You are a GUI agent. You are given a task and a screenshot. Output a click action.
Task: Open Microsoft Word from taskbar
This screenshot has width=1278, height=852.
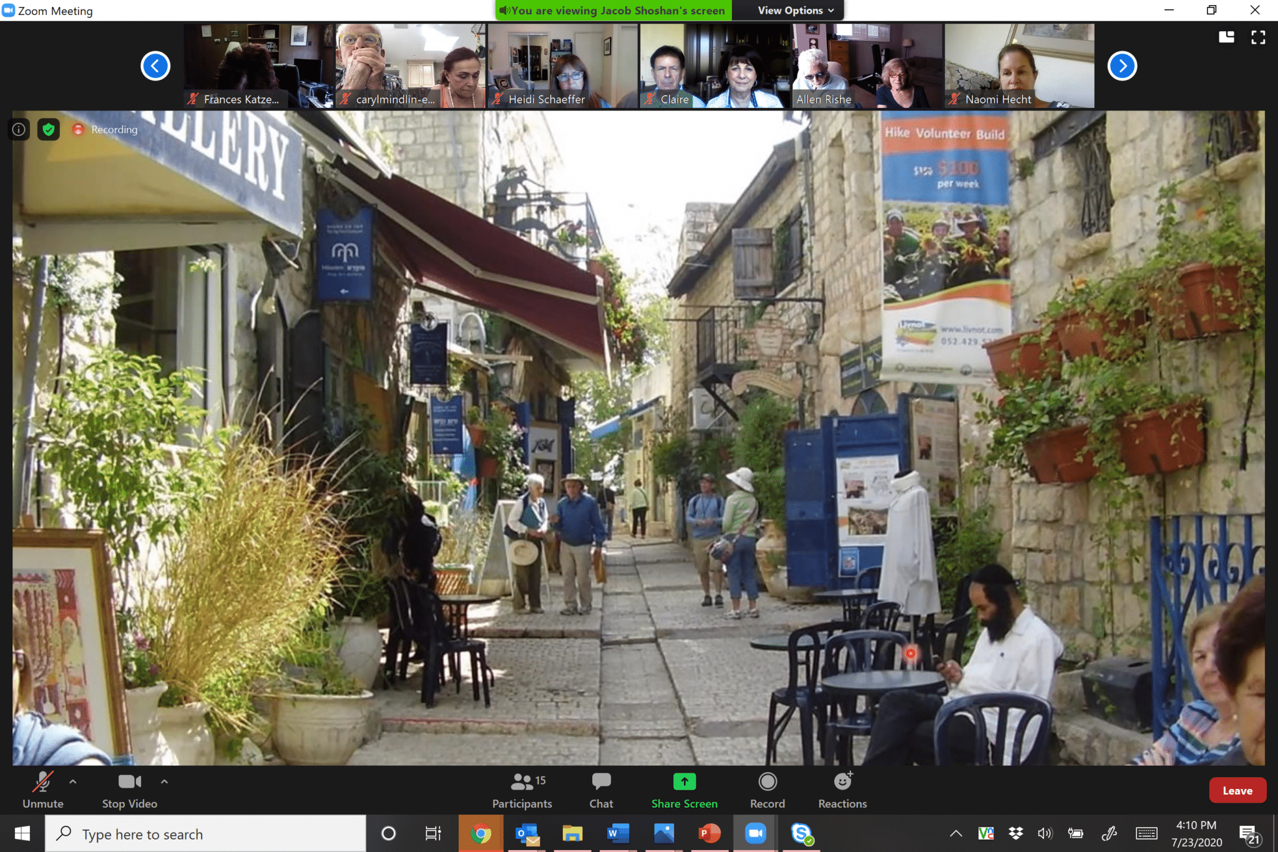point(618,833)
